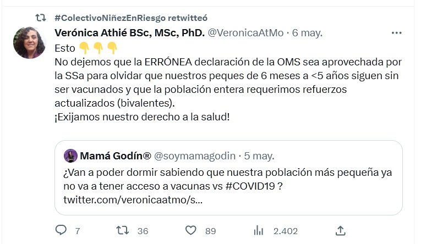This screenshot has height=244, width=426.
Task: Open Verónica Athié BSc, MSc, PhD. profile name
Action: (x=130, y=33)
